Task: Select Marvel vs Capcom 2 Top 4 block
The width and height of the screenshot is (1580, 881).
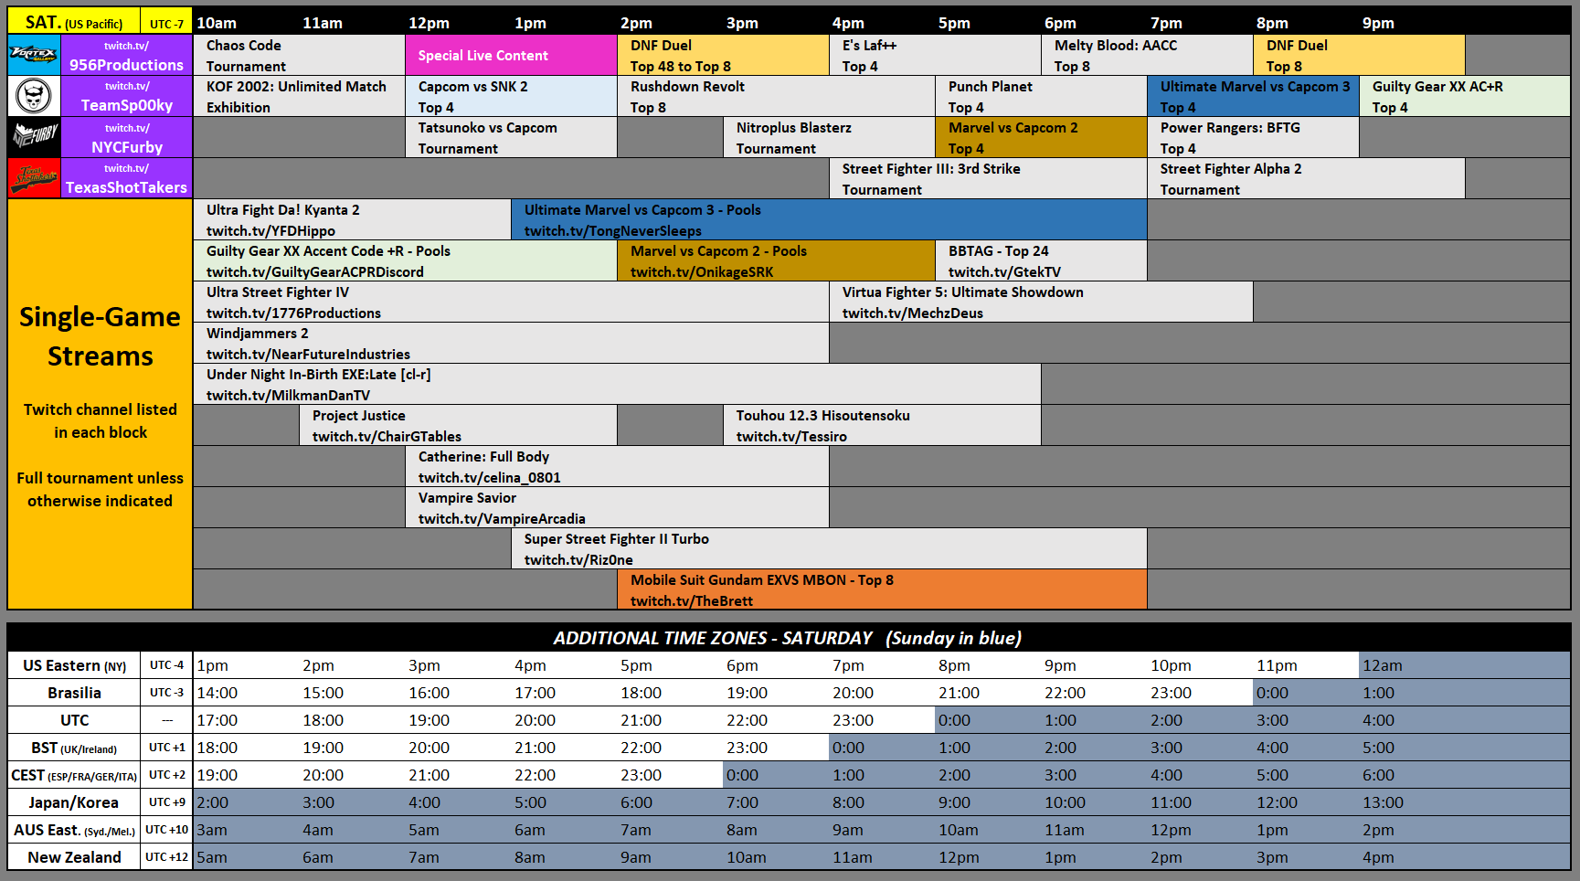Action: tap(1041, 137)
